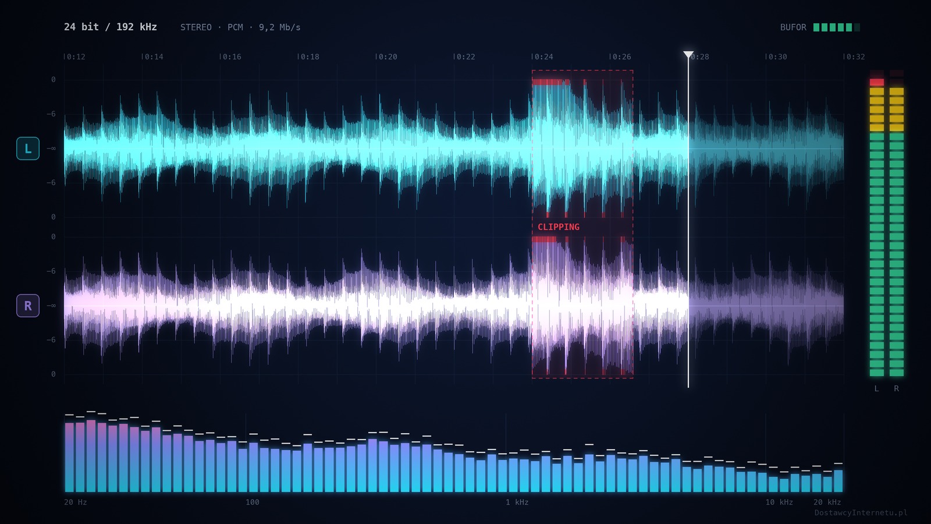931x524 pixels.
Task: Click the 1 kHz spectrum axis label
Action: coord(517,502)
